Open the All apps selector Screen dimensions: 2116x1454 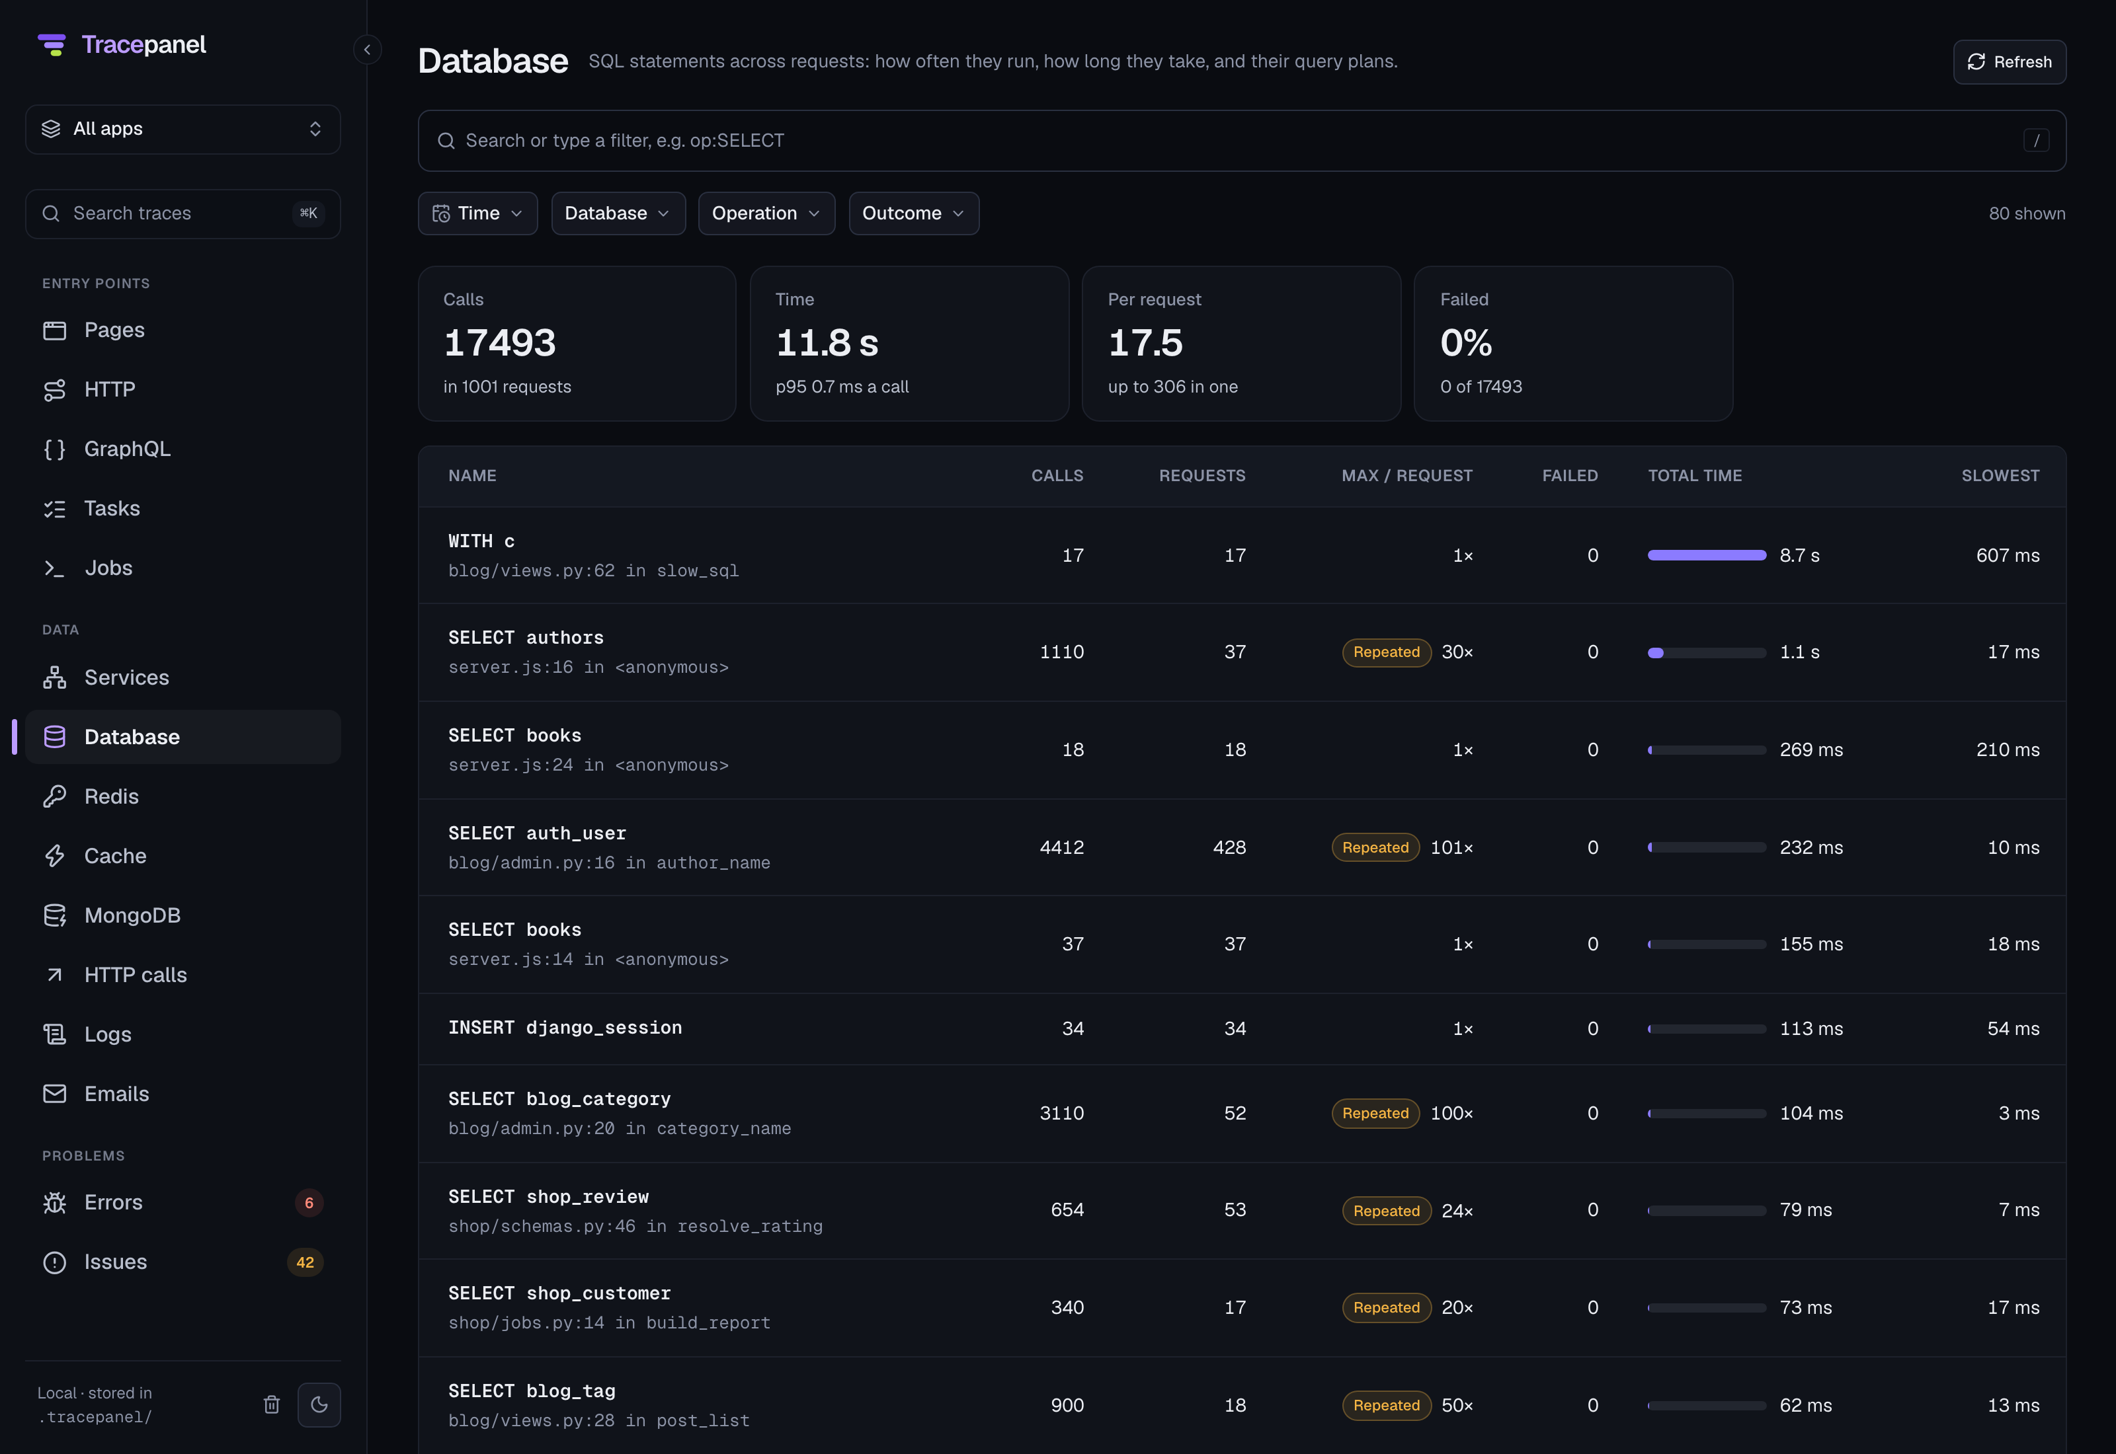183,130
